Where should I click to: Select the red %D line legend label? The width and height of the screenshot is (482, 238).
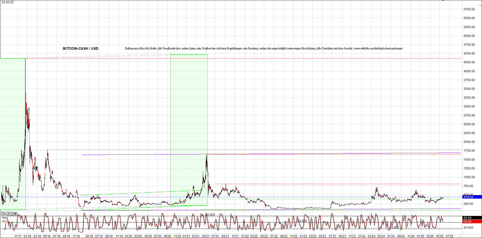(x=5, y=221)
